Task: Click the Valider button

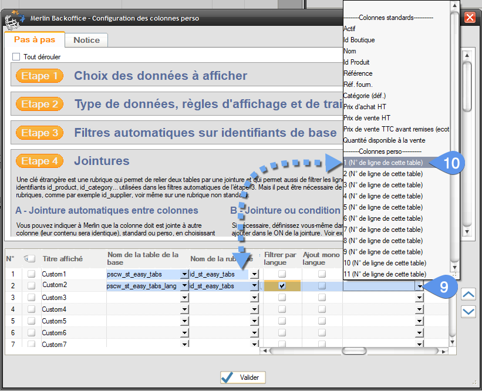Action: pos(242,377)
